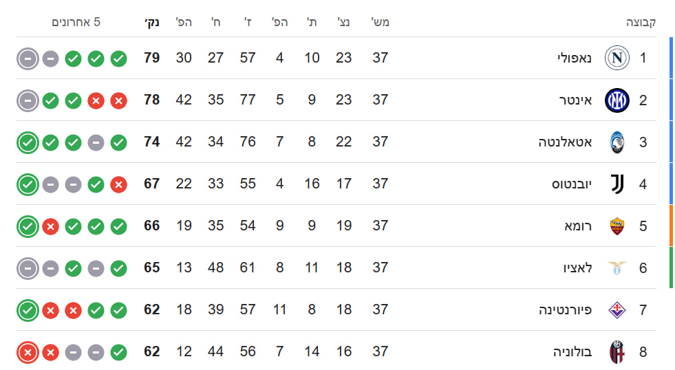Screen dimensions: 675x370
Task: Click the נק' points column header
Action: (x=152, y=22)
